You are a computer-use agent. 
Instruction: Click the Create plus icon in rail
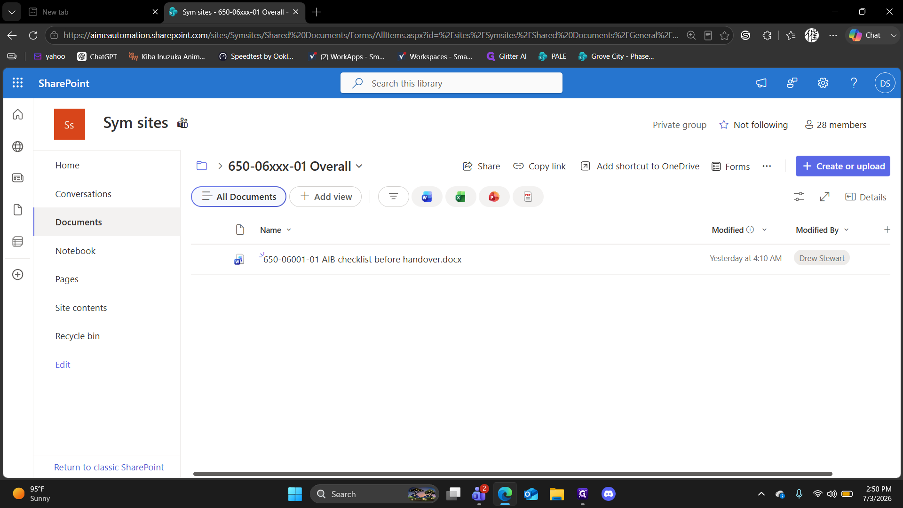tap(18, 275)
